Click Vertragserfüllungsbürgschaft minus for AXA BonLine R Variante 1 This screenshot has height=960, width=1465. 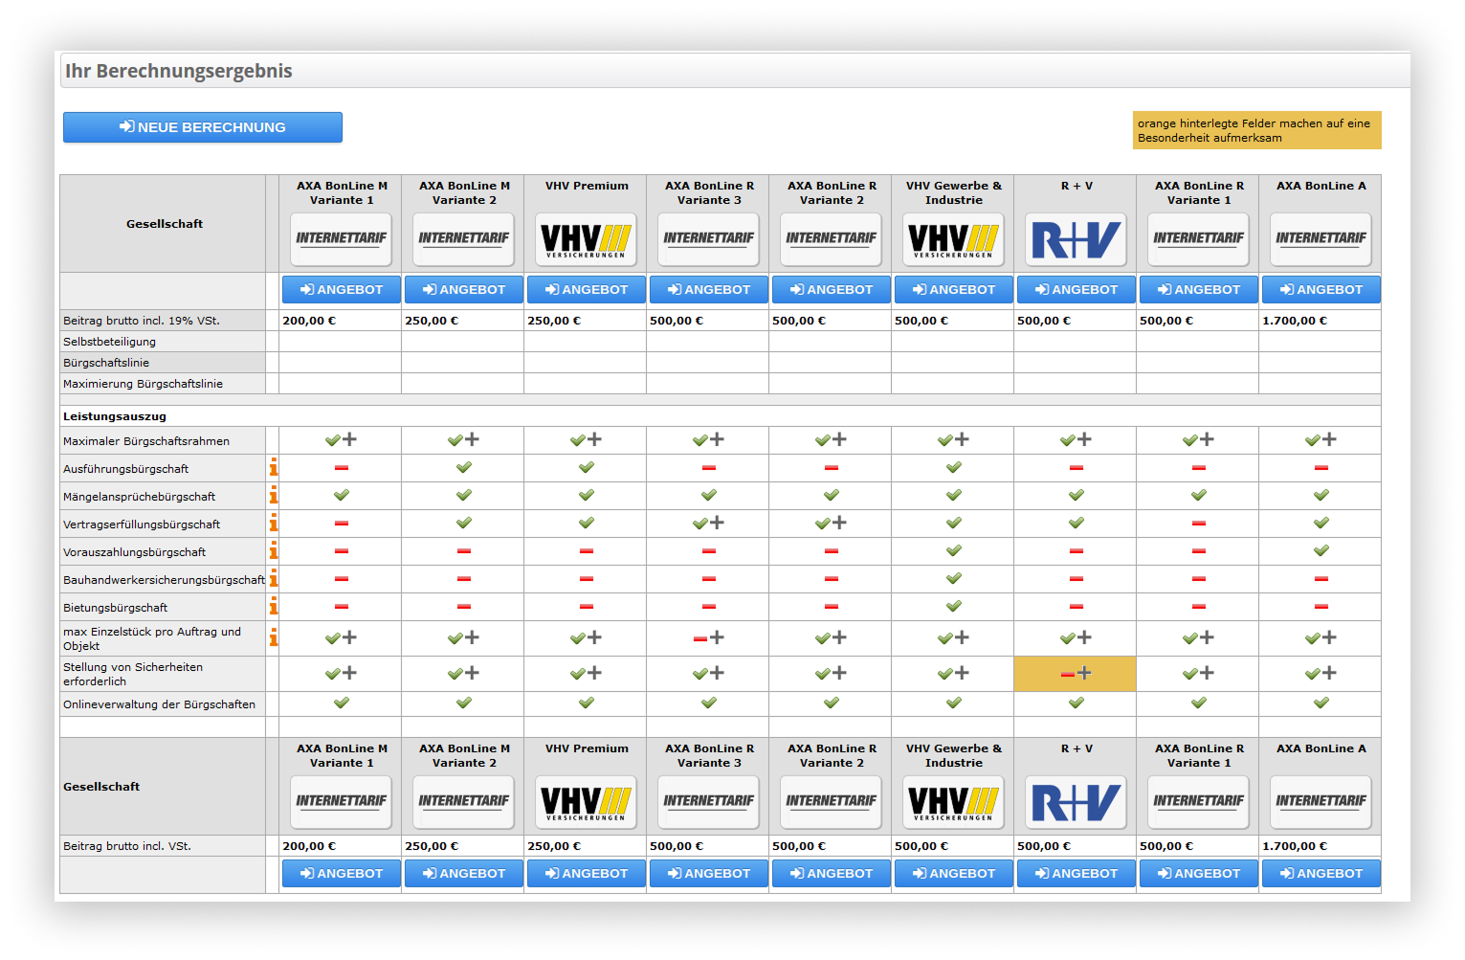(1199, 524)
